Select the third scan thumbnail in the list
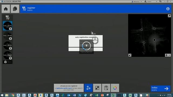173x97 pixels. [x=8, y=46]
